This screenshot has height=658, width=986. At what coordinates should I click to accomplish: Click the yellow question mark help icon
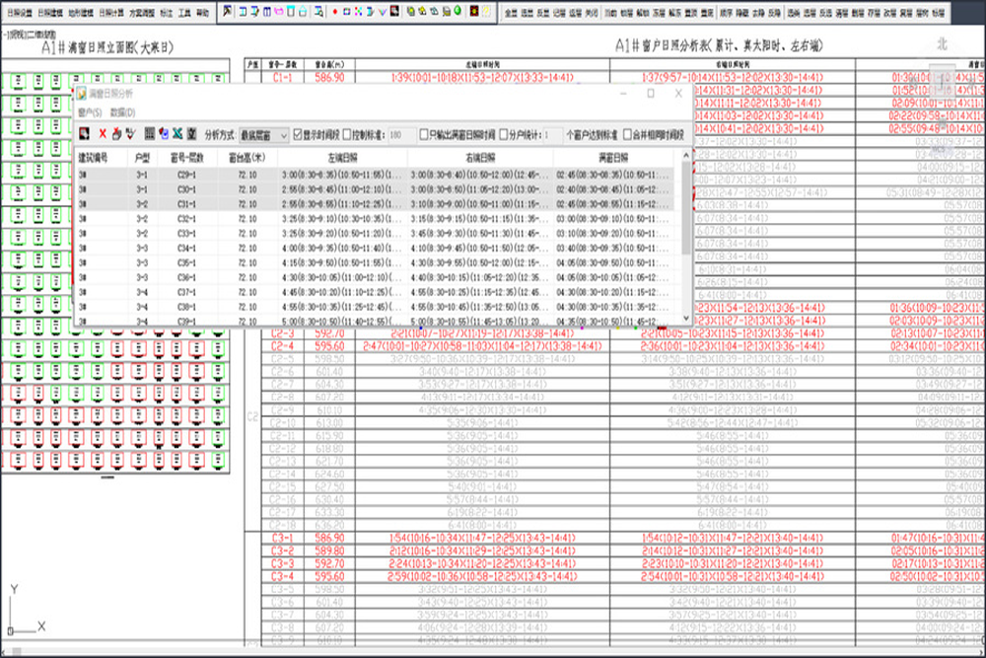[x=485, y=11]
